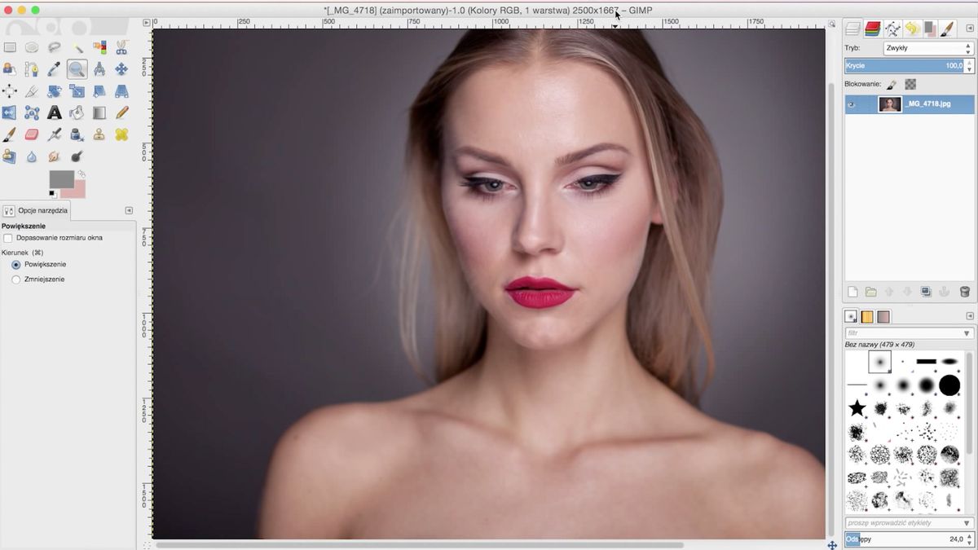
Task: Select the Zoom magnifier tool
Action: (x=77, y=69)
